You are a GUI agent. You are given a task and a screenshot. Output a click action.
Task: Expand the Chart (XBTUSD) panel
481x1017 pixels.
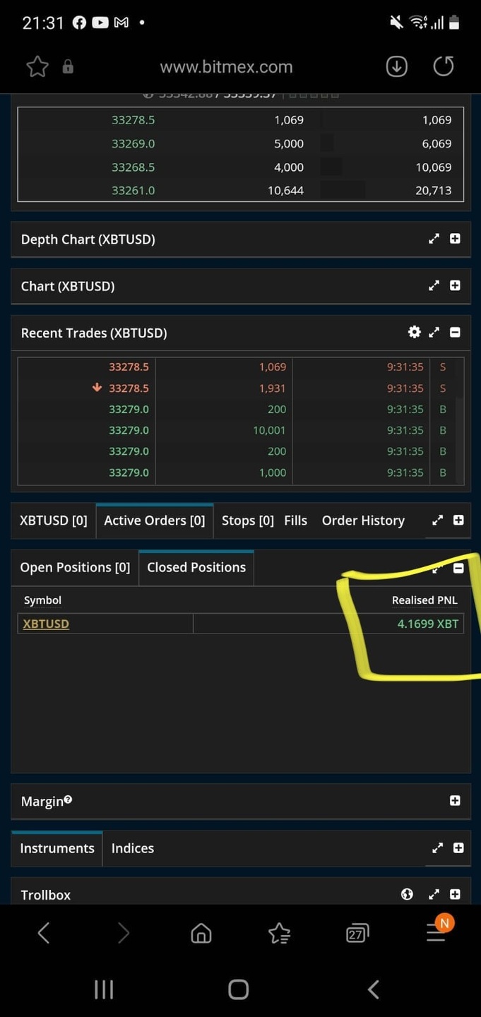pos(455,285)
